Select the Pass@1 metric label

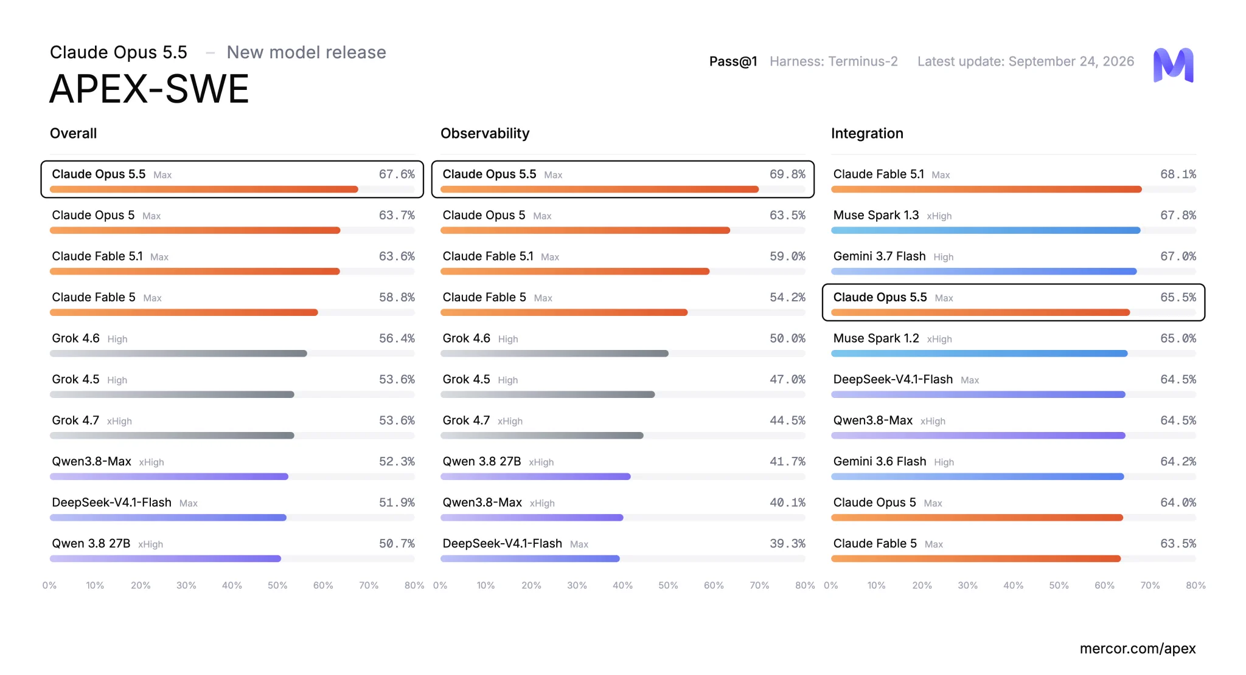[x=733, y=61]
